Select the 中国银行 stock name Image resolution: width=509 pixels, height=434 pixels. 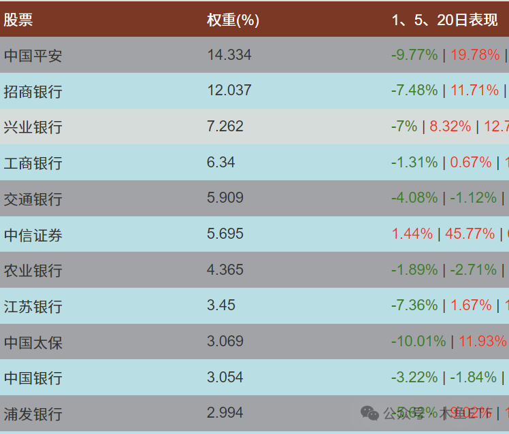[x=33, y=378]
